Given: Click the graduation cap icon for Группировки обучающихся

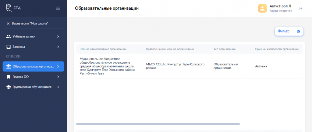Looking at the screenshot, I should coord(9,87).
